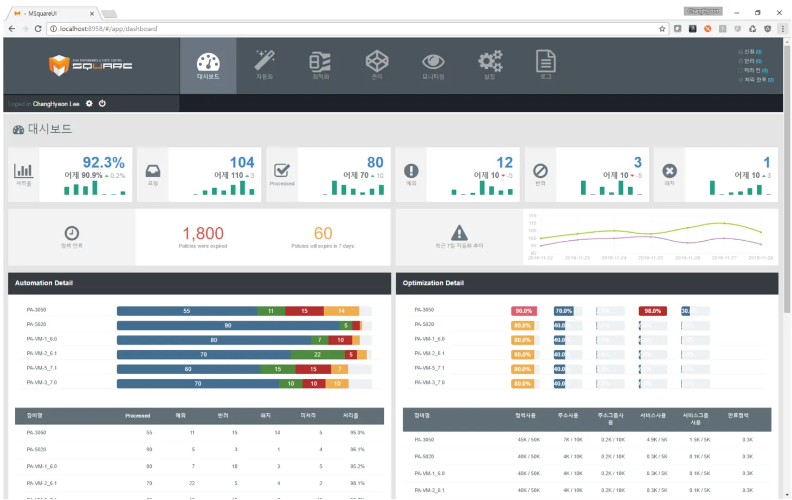Select the 대시보드 dashboard tab
This screenshot has height=500, width=792.
click(208, 65)
